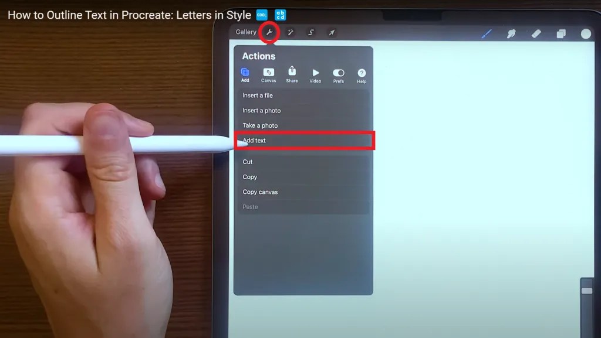Select Copy canvas from the menu
Image resolution: width=601 pixels, height=338 pixels.
[x=261, y=192]
